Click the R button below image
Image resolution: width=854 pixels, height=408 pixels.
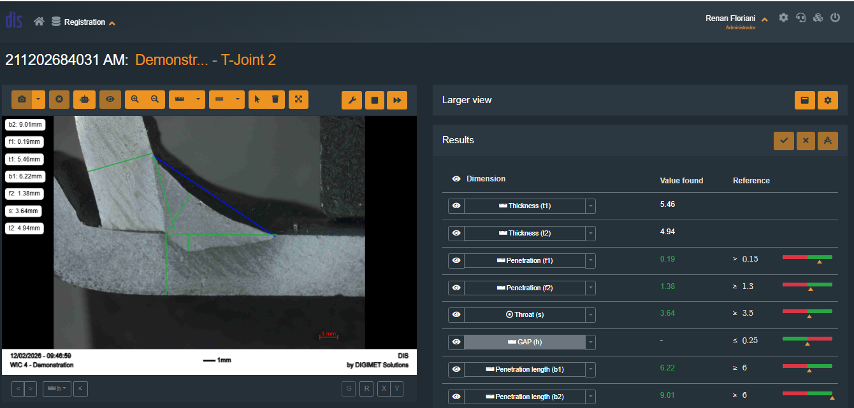[x=367, y=388]
